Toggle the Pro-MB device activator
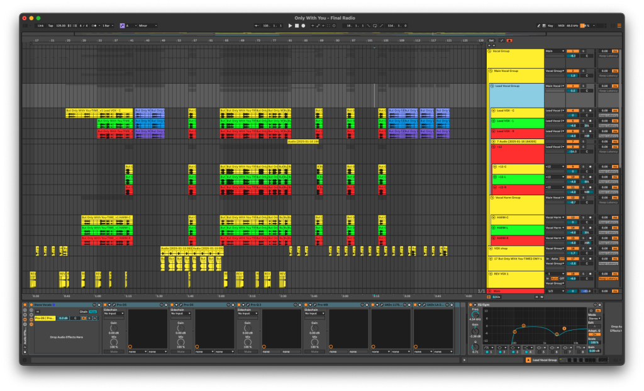Screen dimensions: 644x391 point(306,304)
